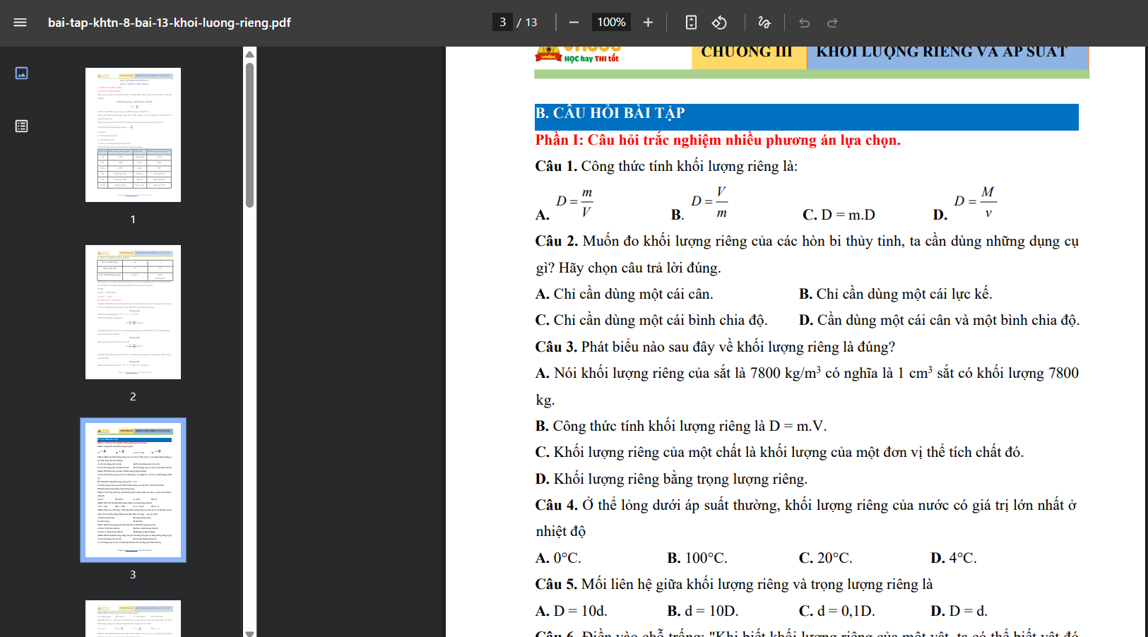The image size is (1148, 637).
Task: Click the thumbnail scrollbar down arrow
Action: tap(249, 633)
